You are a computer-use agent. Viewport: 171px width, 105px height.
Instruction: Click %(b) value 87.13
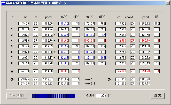[89, 58]
